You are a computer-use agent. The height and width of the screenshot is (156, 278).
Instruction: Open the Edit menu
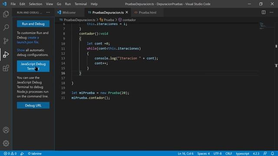[22, 4]
